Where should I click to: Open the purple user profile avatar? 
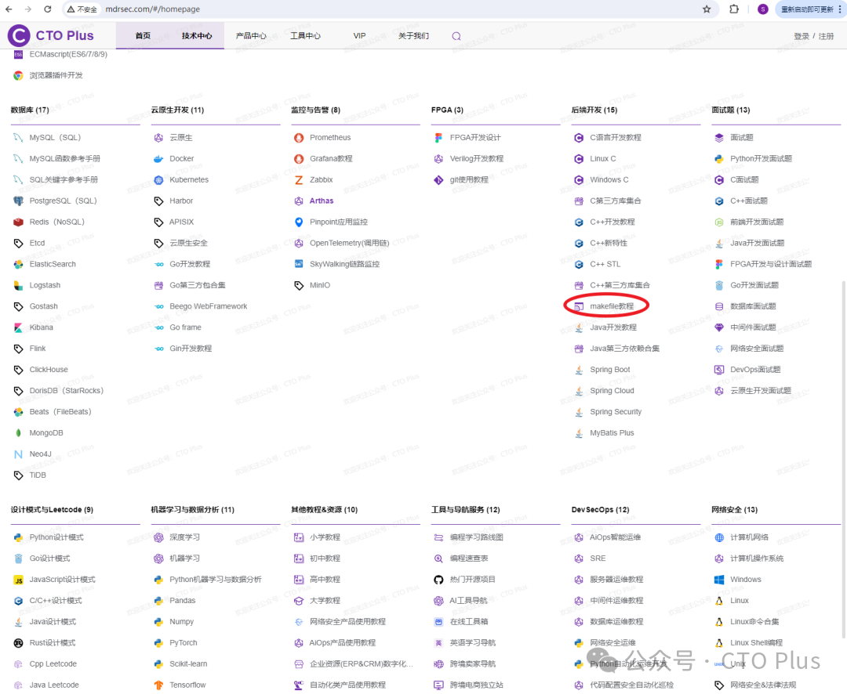click(763, 9)
